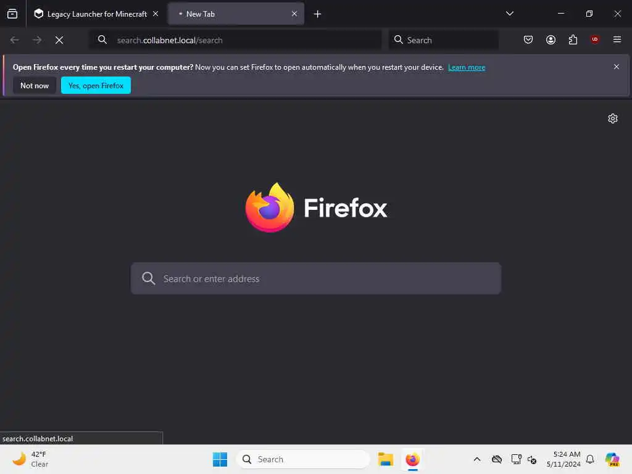Click Yes, open Firefox button
This screenshot has height=474, width=632.
[x=96, y=85]
